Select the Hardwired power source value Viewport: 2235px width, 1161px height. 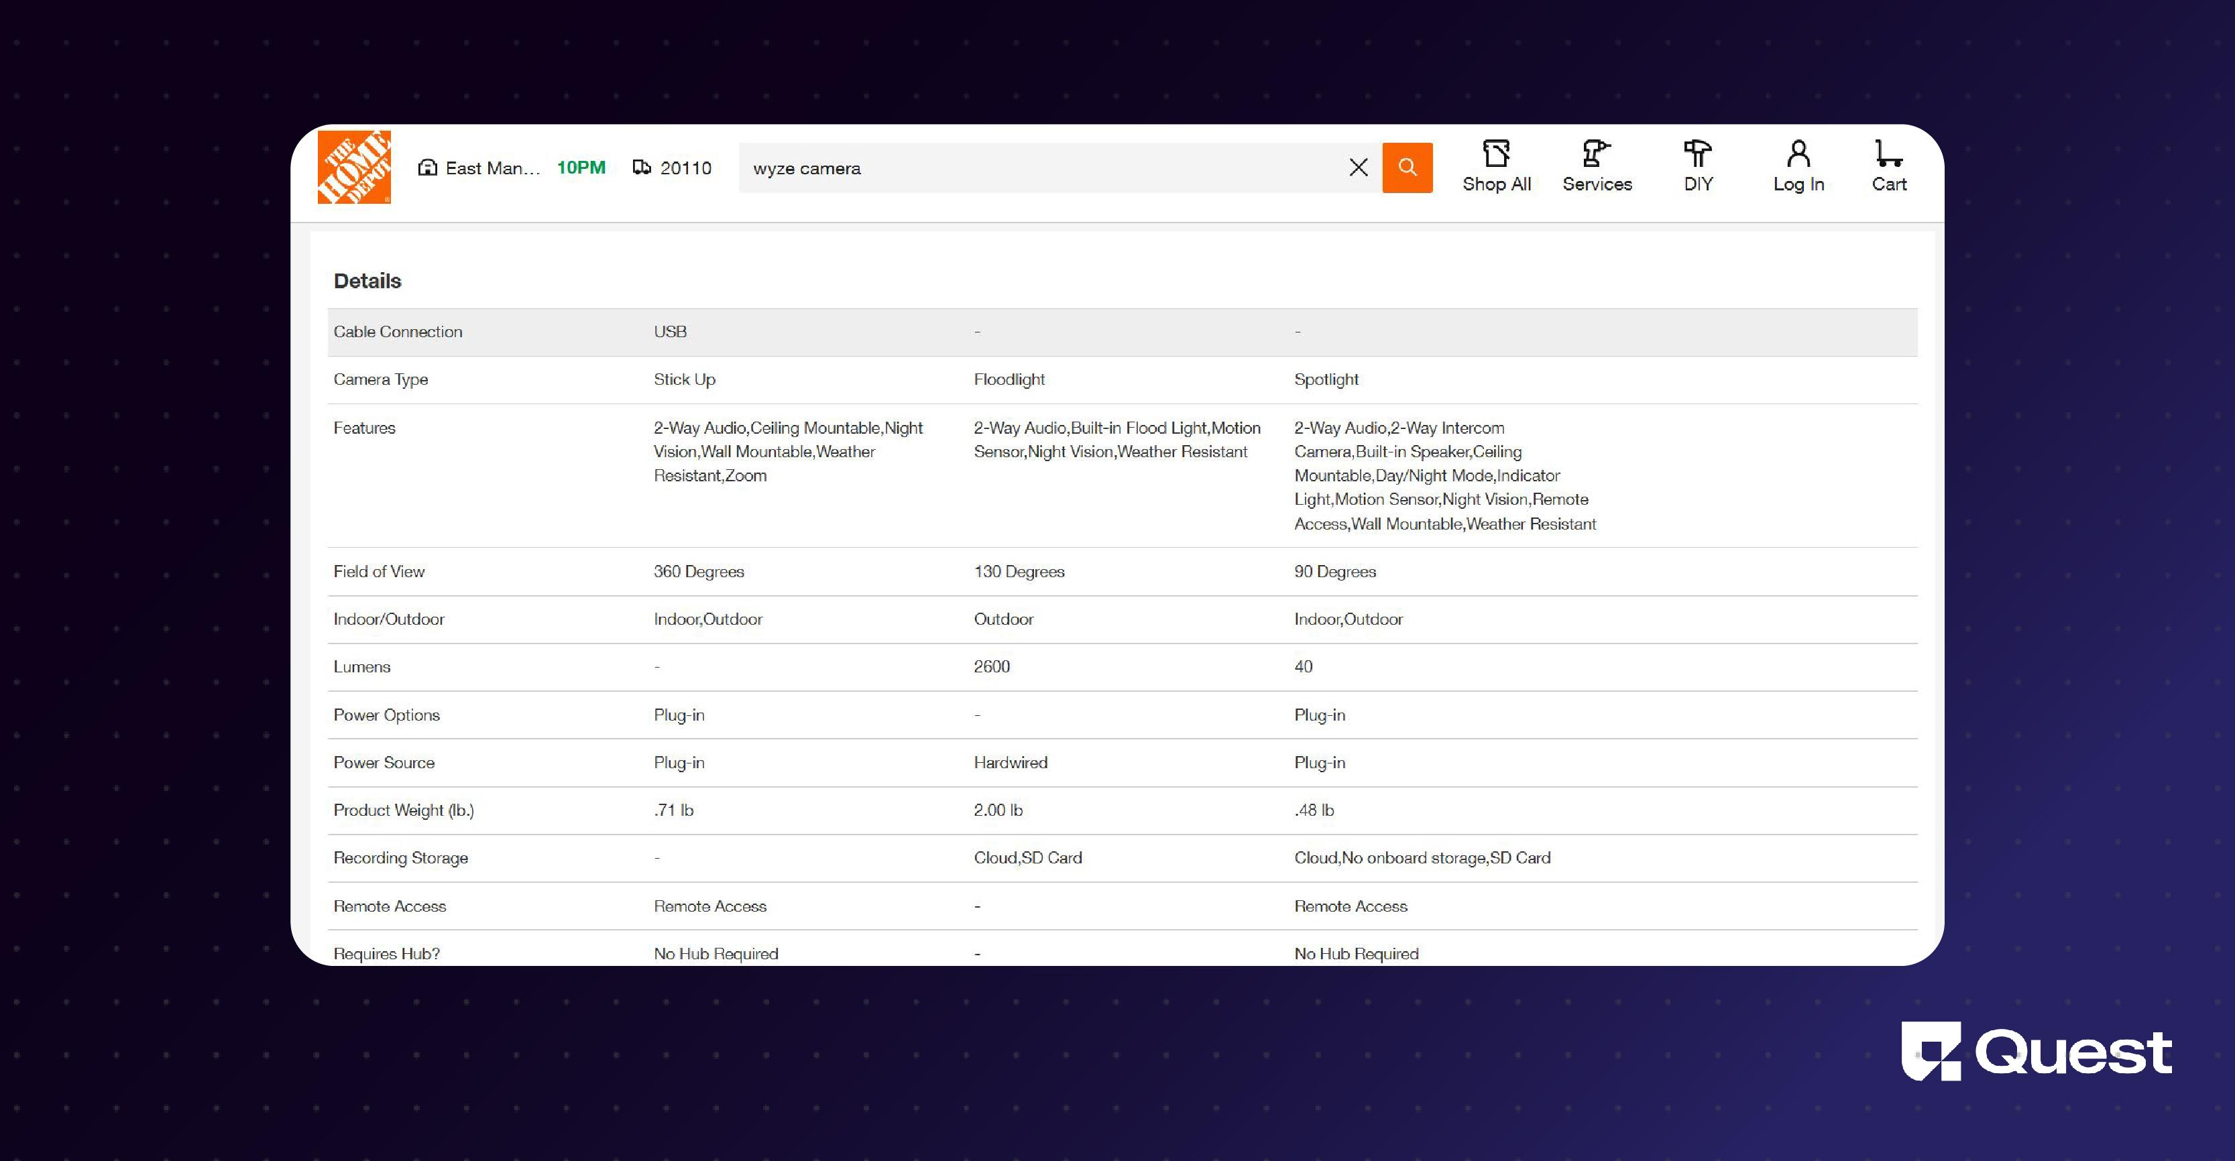[x=1010, y=763]
